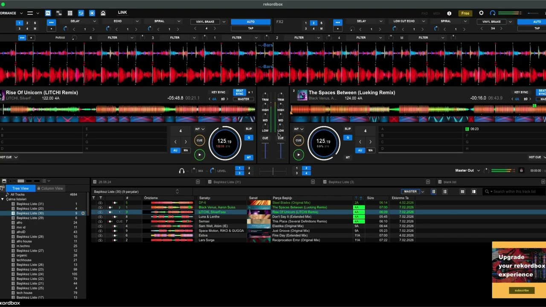Enable deck 1 AU auto loop mode

pyautogui.click(x=175, y=150)
